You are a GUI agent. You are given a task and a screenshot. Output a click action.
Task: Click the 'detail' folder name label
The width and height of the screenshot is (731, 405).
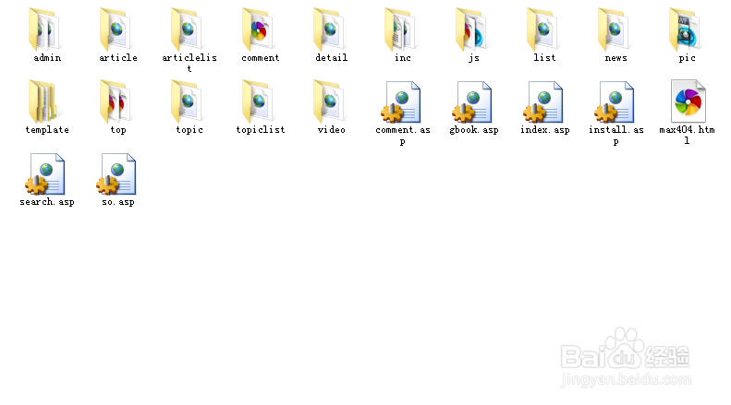(x=332, y=58)
